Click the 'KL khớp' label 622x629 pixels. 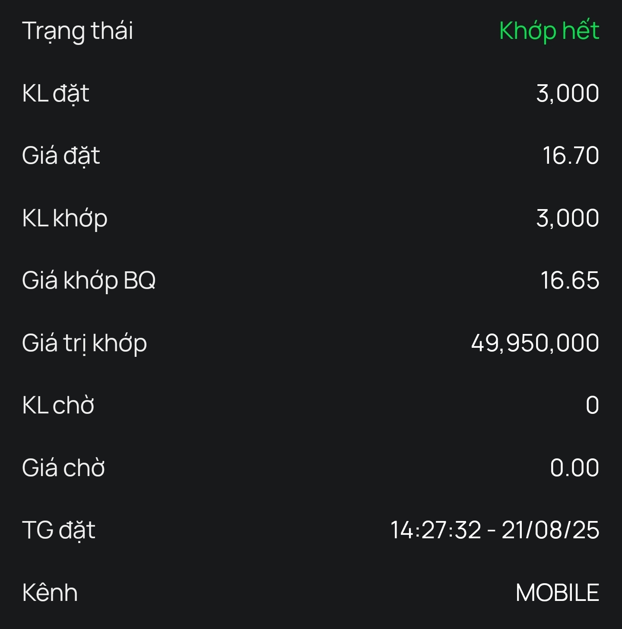65,218
